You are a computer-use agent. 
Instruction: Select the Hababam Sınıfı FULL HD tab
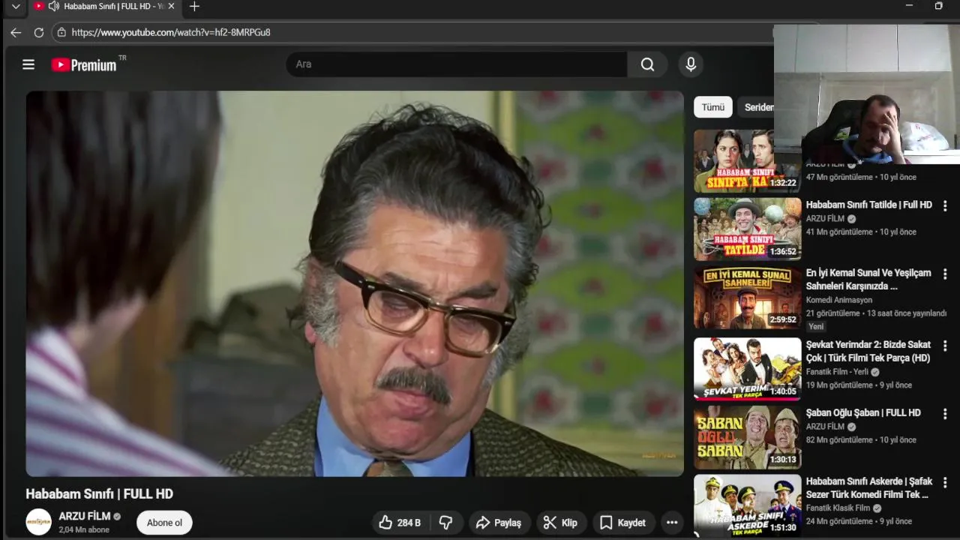104,6
